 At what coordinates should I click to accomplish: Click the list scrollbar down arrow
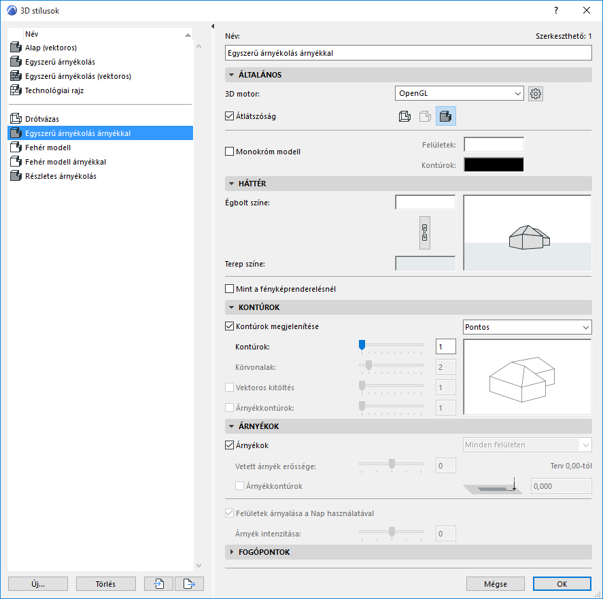pos(199,566)
